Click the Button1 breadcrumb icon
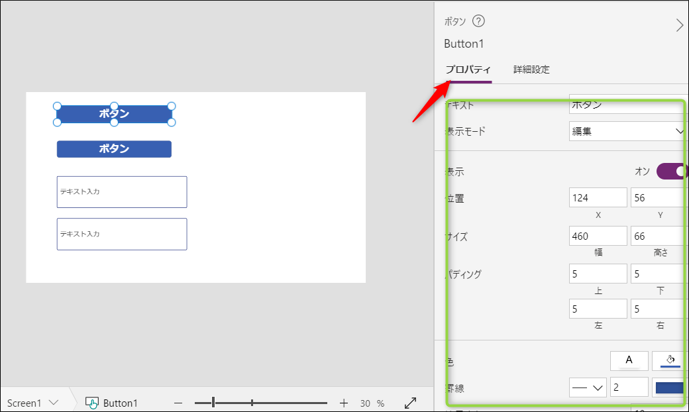The image size is (689, 412). pos(92,403)
